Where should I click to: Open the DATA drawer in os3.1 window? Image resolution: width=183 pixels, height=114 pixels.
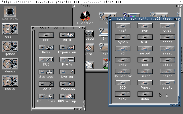click(67, 35)
